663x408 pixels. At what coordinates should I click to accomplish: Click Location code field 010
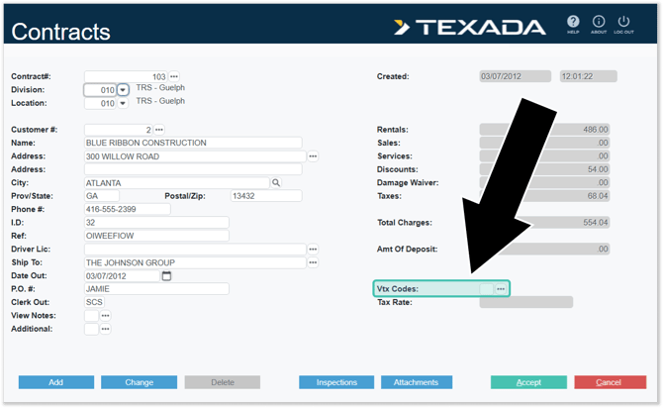pos(100,103)
